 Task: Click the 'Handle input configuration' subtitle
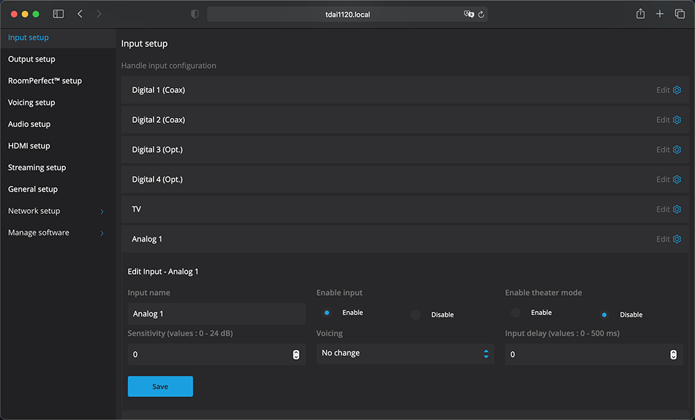click(169, 65)
